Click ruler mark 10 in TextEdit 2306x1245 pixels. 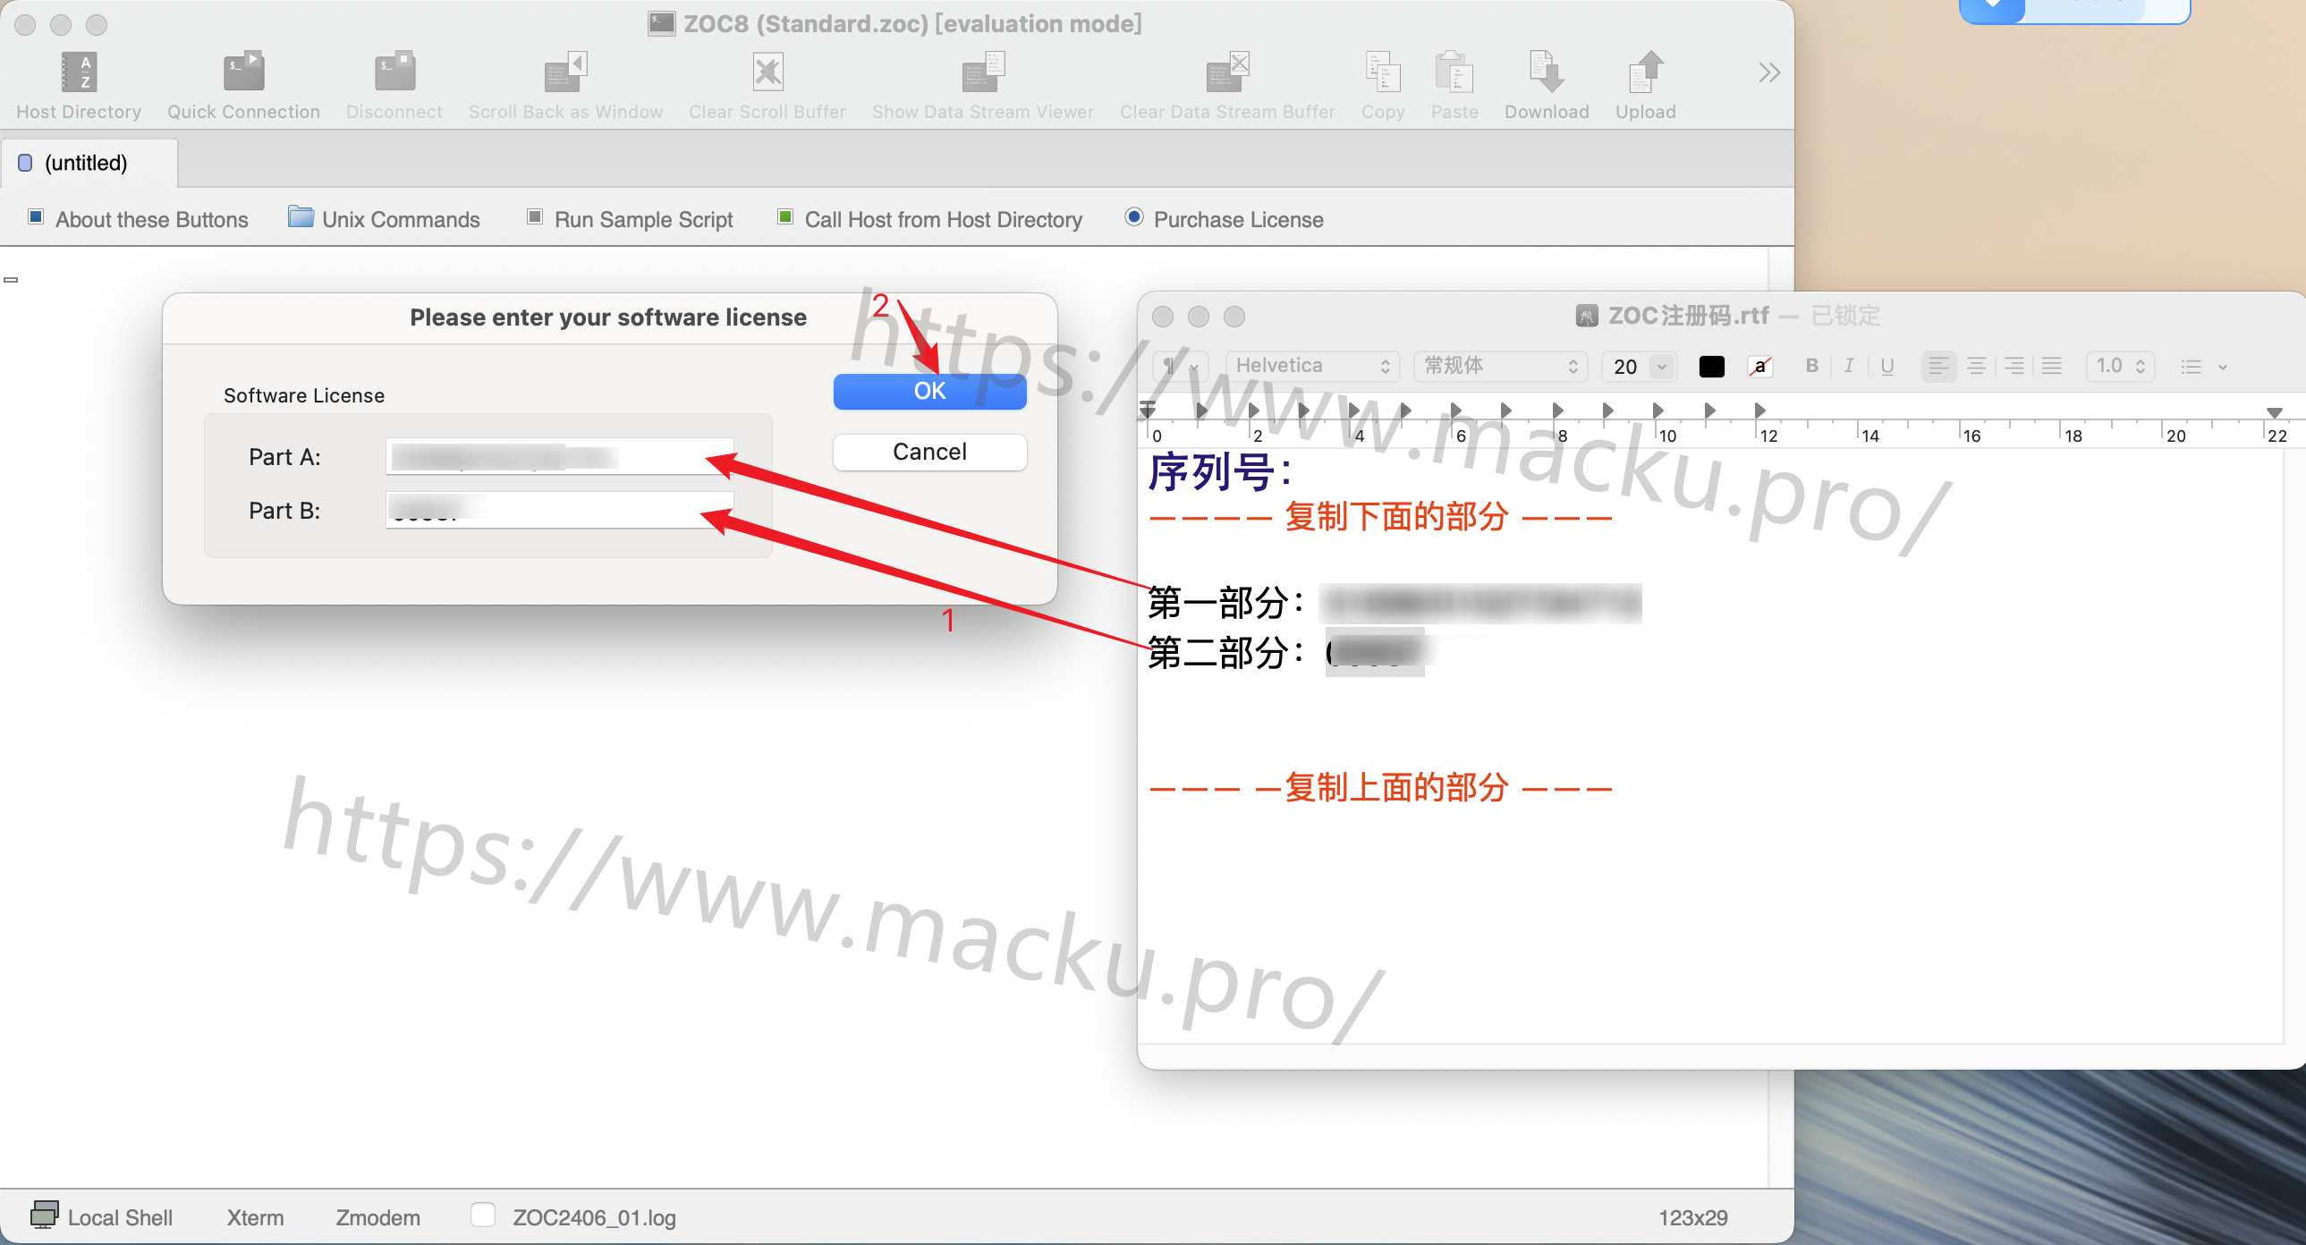tap(1667, 436)
